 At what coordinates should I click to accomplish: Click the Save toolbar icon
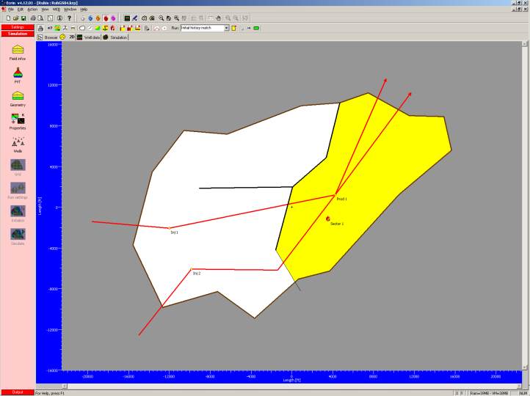click(x=22, y=18)
